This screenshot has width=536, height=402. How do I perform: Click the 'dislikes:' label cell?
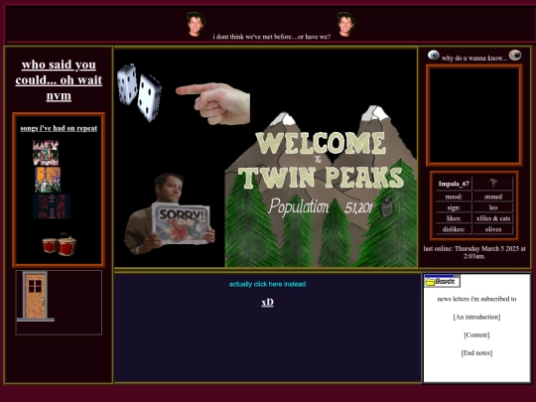454,229
